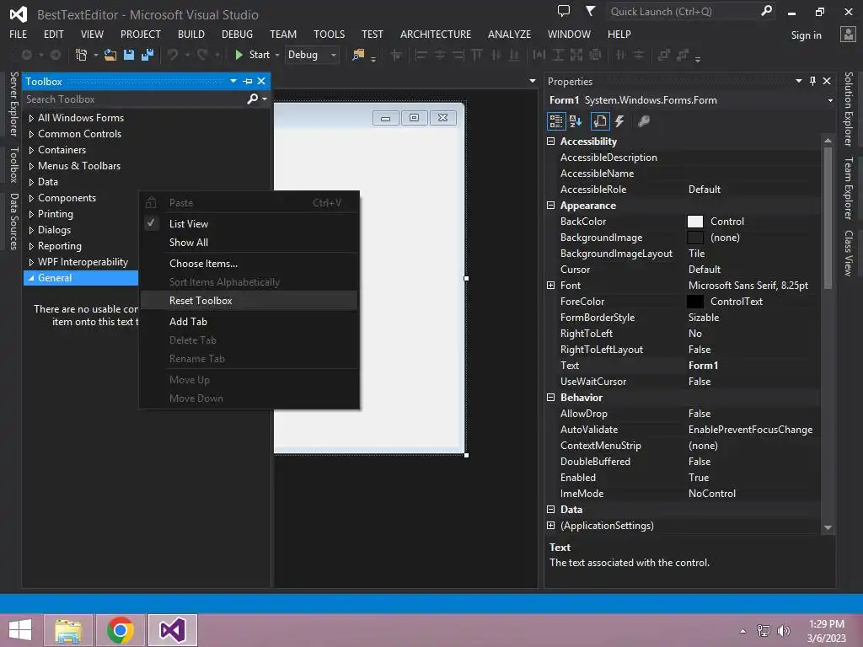Select the Text property value Form1
Image resolution: width=863 pixels, height=647 pixels.
tap(703, 366)
